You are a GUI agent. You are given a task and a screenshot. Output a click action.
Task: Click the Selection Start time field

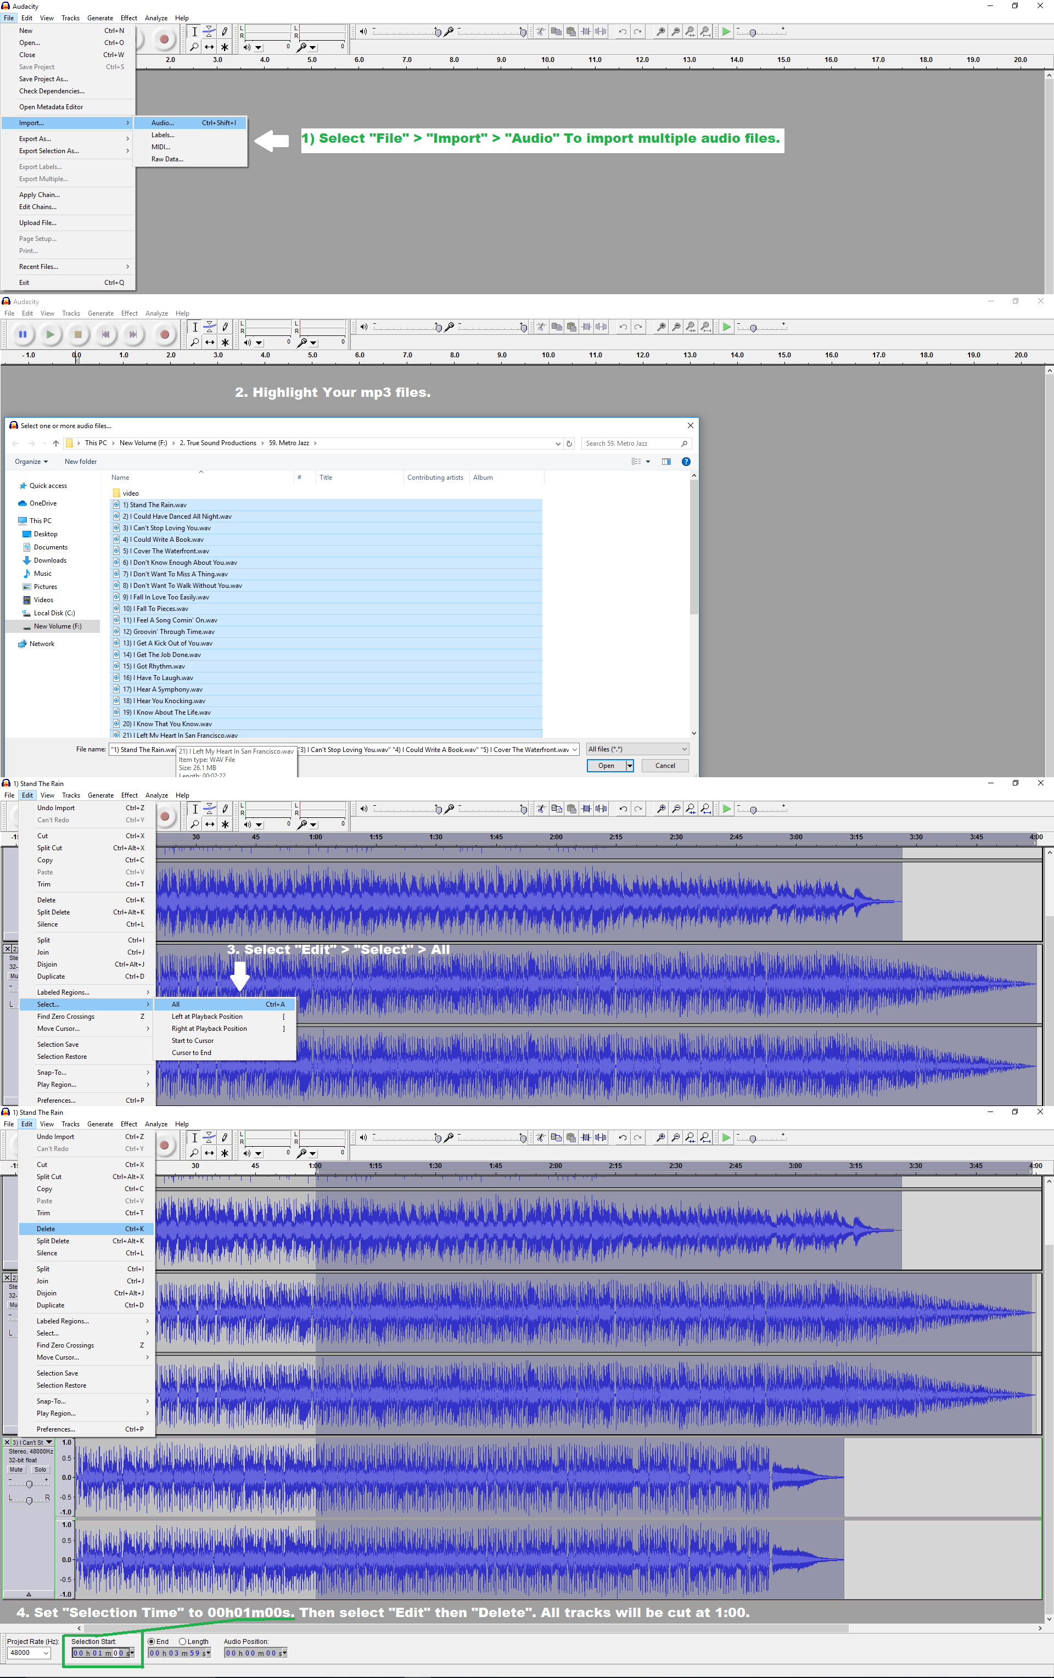[100, 1653]
